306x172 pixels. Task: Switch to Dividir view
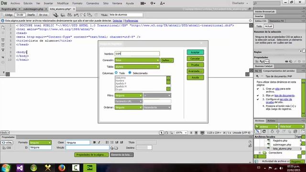[20, 15]
